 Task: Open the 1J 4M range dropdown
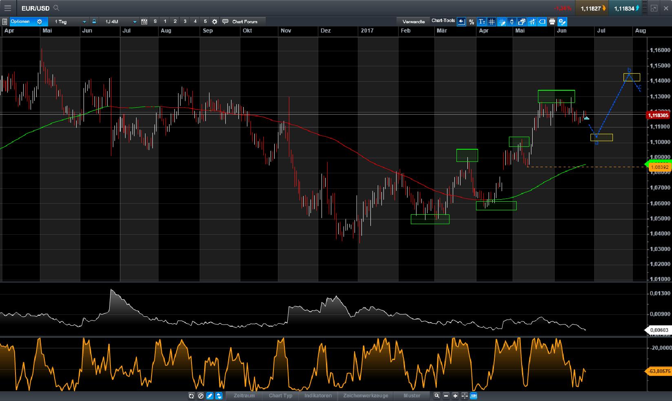coord(134,22)
